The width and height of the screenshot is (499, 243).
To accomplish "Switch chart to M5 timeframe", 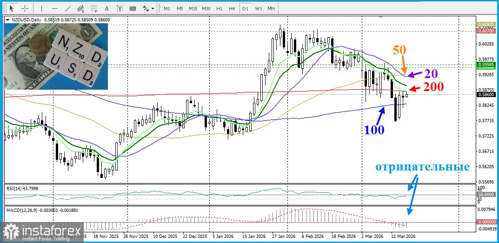I will [180, 8].
